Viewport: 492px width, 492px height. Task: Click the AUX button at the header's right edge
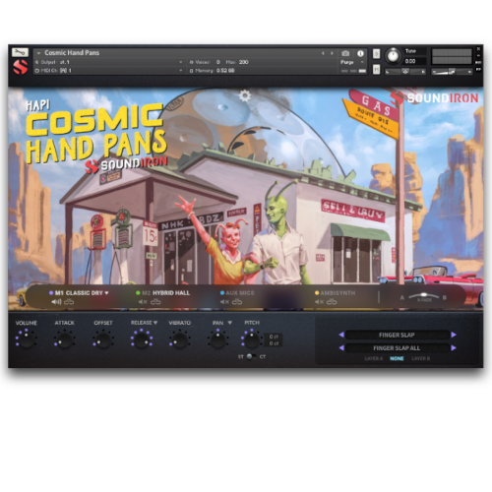pyautogui.click(x=478, y=62)
